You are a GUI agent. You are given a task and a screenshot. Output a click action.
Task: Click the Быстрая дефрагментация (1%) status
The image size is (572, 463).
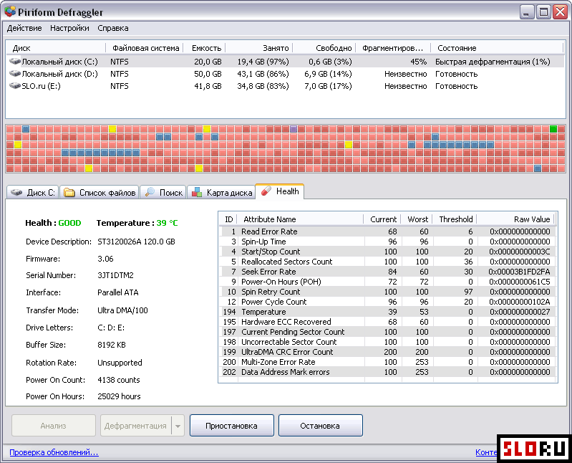[493, 62]
